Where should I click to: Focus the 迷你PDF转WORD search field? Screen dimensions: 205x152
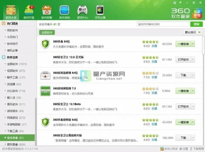click(x=163, y=24)
